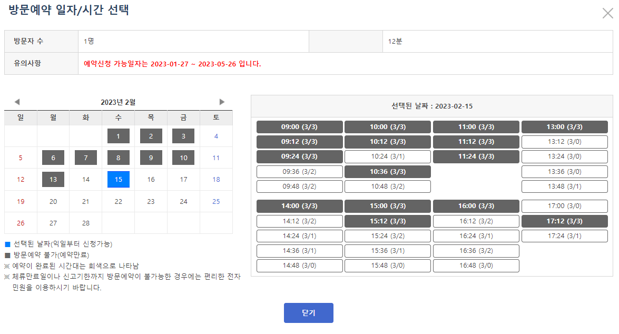The width and height of the screenshot is (619, 334).
Task: Select date 18 in the calendar
Action: pos(216,178)
